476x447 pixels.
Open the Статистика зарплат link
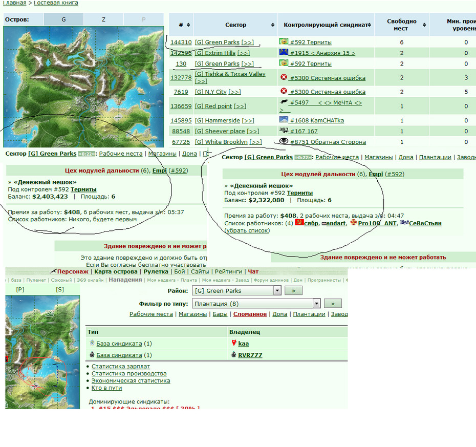(121, 366)
